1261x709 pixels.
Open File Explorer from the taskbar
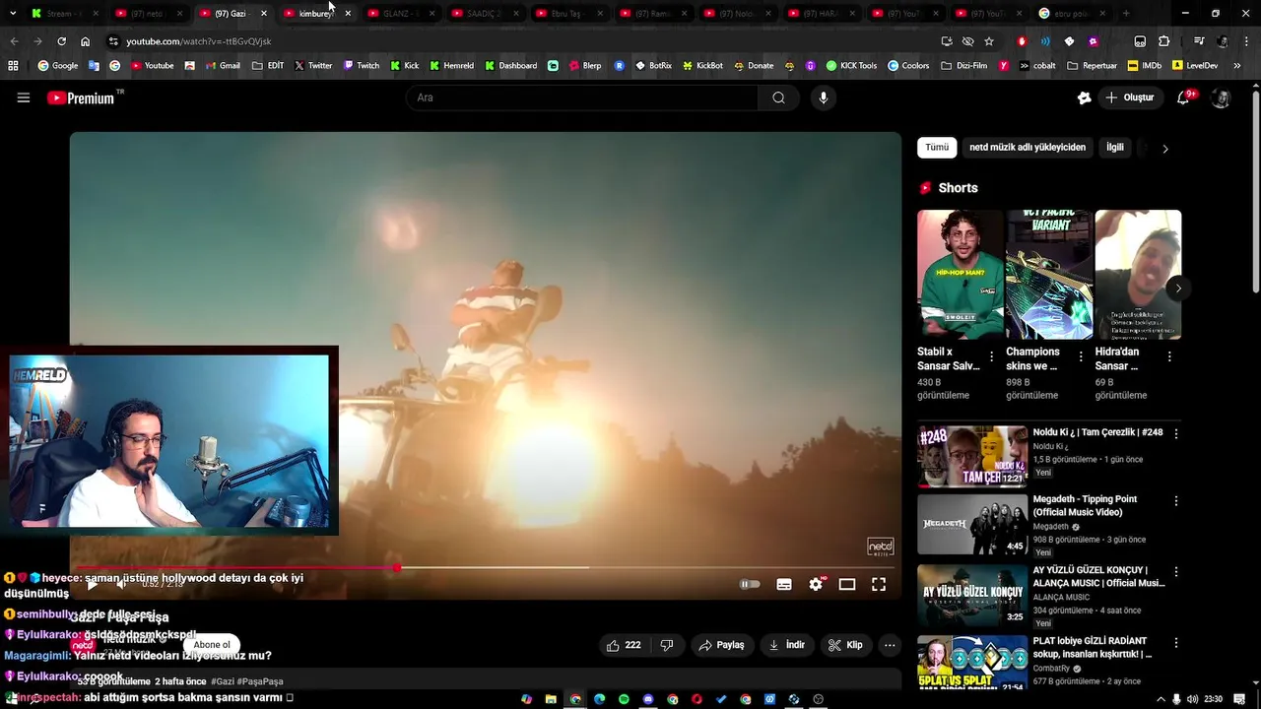[x=551, y=699]
